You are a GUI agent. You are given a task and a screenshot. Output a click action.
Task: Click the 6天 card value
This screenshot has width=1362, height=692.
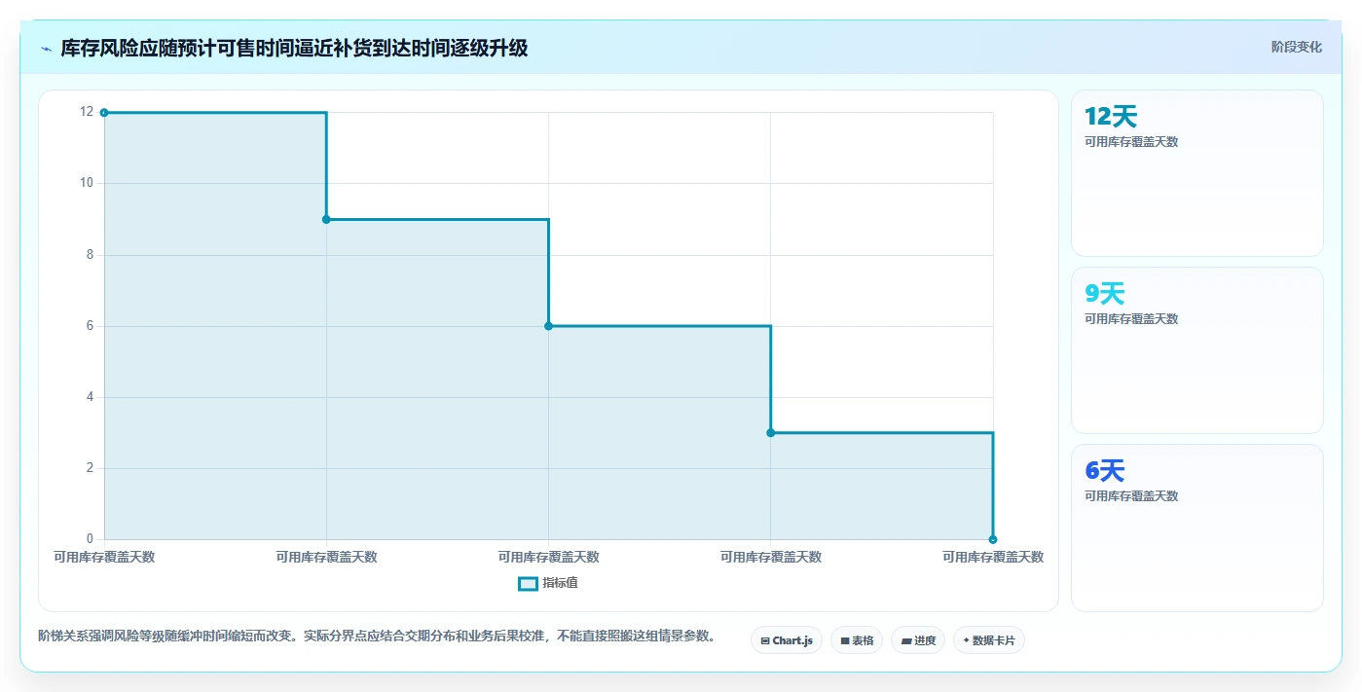[x=1105, y=471]
